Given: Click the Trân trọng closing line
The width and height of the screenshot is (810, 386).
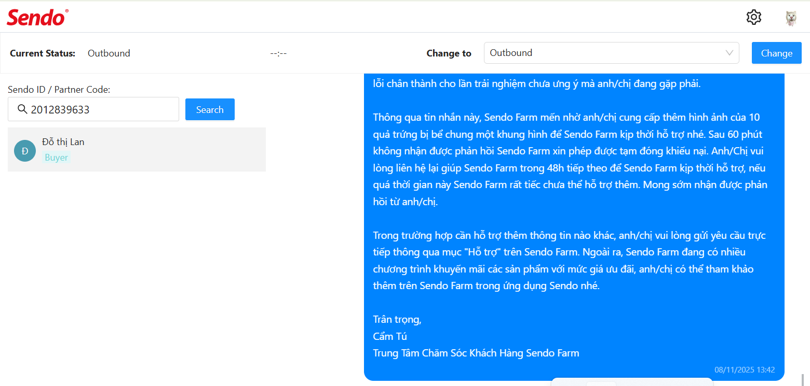Looking at the screenshot, I should pyautogui.click(x=397, y=319).
